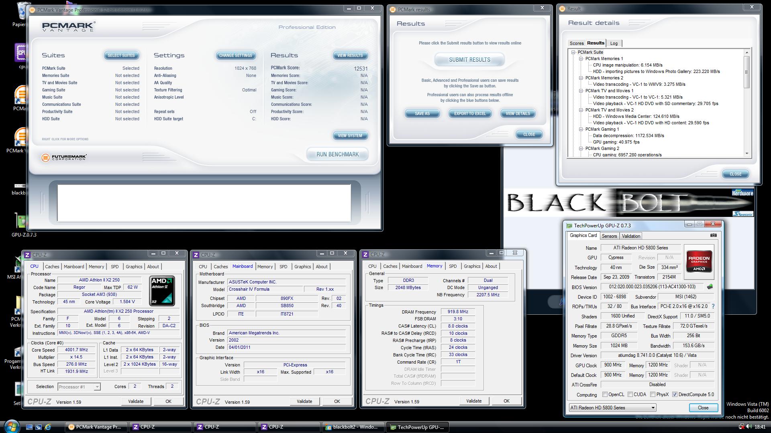Open the Log tab in Result details
771x433 pixels.
pos(614,43)
